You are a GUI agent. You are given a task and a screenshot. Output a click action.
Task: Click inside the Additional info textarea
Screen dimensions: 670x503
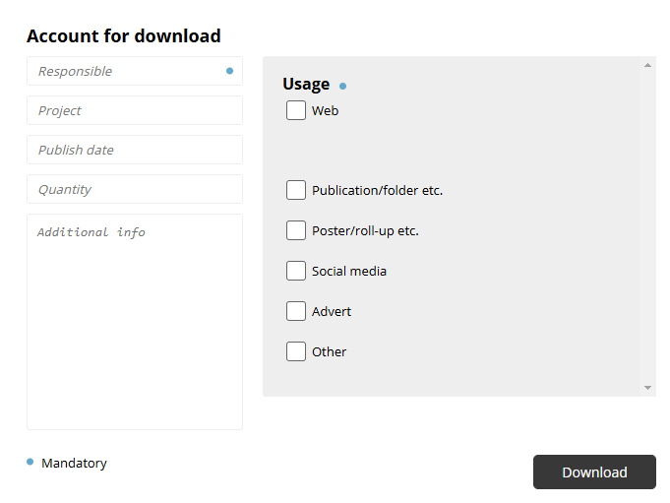click(135, 322)
